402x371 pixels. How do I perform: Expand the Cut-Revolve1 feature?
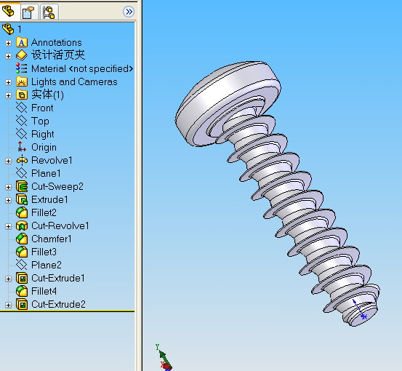(8, 226)
